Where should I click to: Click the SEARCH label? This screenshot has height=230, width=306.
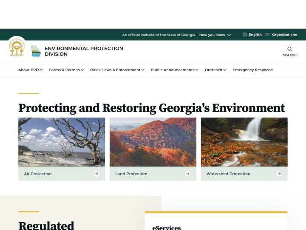289,55
